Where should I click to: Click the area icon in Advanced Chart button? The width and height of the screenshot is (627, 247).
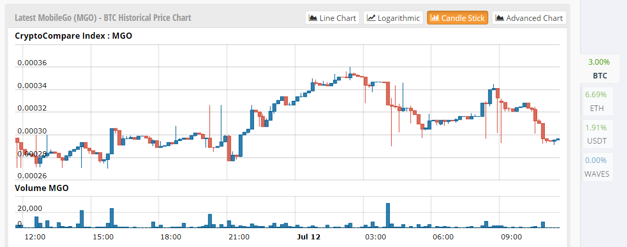click(x=500, y=18)
